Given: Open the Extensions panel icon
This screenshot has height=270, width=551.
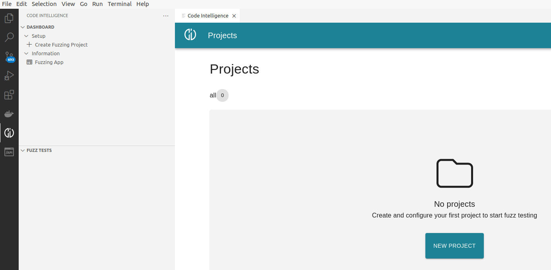Looking at the screenshot, I should coord(9,95).
